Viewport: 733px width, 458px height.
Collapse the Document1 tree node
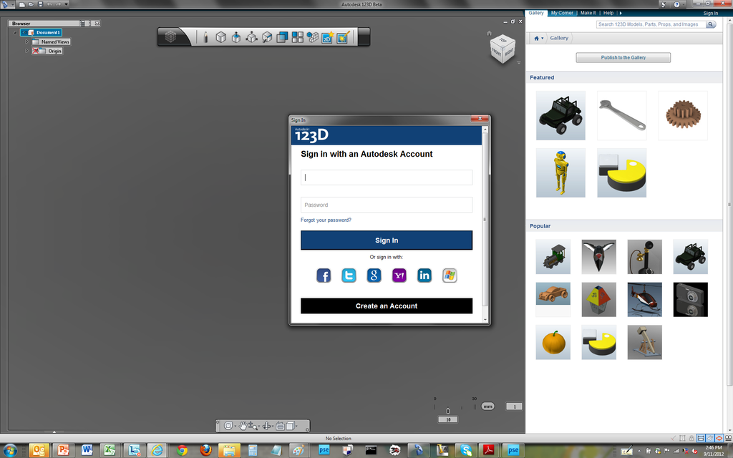[16, 33]
